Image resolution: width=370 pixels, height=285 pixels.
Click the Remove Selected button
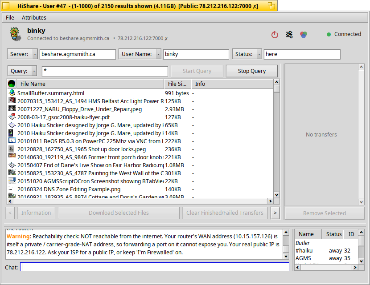(325, 213)
